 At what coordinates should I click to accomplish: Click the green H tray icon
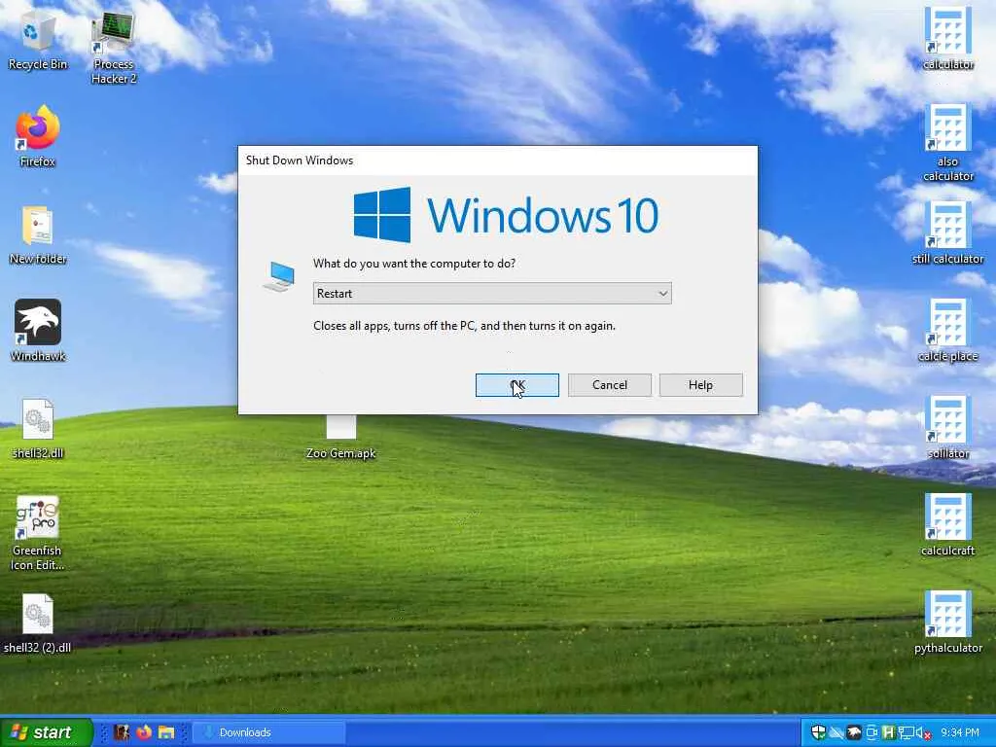[888, 732]
